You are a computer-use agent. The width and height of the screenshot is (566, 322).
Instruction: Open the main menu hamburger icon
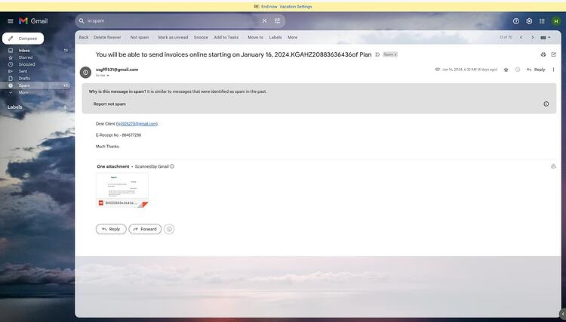click(11, 21)
